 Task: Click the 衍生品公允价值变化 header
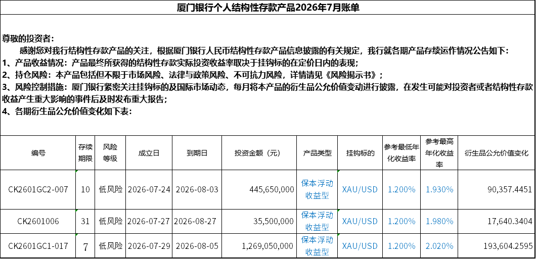click(497, 153)
